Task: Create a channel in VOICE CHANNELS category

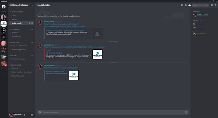Action: click(x=32, y=65)
